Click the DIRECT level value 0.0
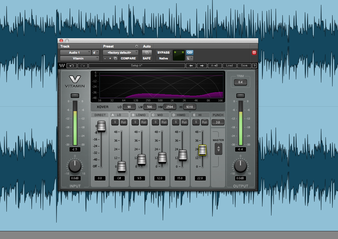The width and height of the screenshot is (338, 239). point(100,178)
